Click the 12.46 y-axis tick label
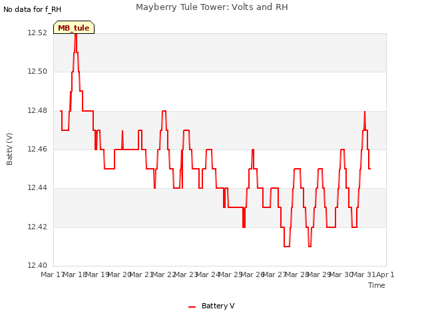This screenshot has width=426, height=319. pyautogui.click(x=37, y=149)
